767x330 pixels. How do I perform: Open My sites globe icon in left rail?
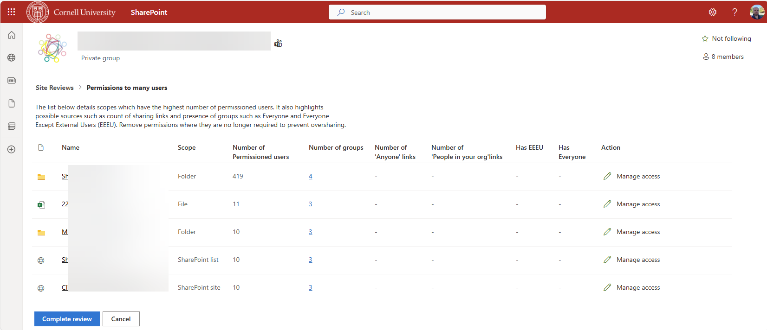pyautogui.click(x=12, y=58)
